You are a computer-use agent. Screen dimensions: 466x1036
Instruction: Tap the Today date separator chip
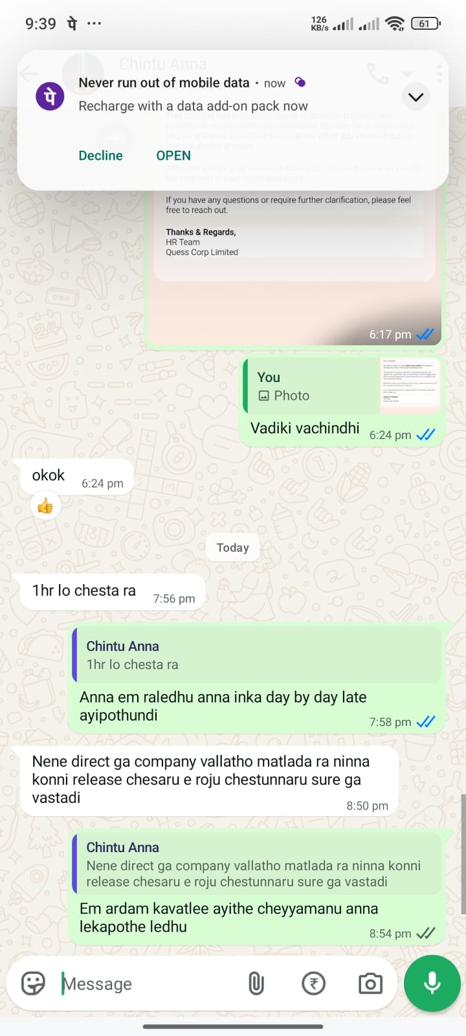tap(233, 548)
